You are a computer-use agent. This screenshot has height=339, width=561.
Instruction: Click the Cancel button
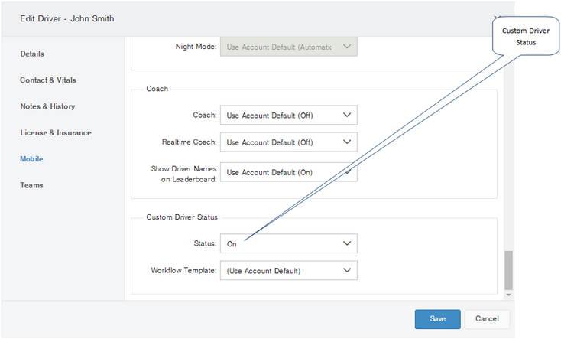tap(487, 319)
